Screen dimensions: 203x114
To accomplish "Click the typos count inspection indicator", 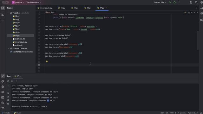I will coord(190,13).
